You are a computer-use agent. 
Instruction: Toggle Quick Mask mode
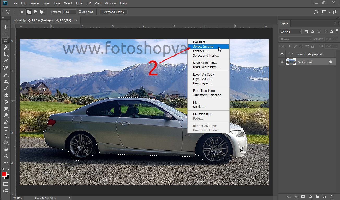[6, 184]
